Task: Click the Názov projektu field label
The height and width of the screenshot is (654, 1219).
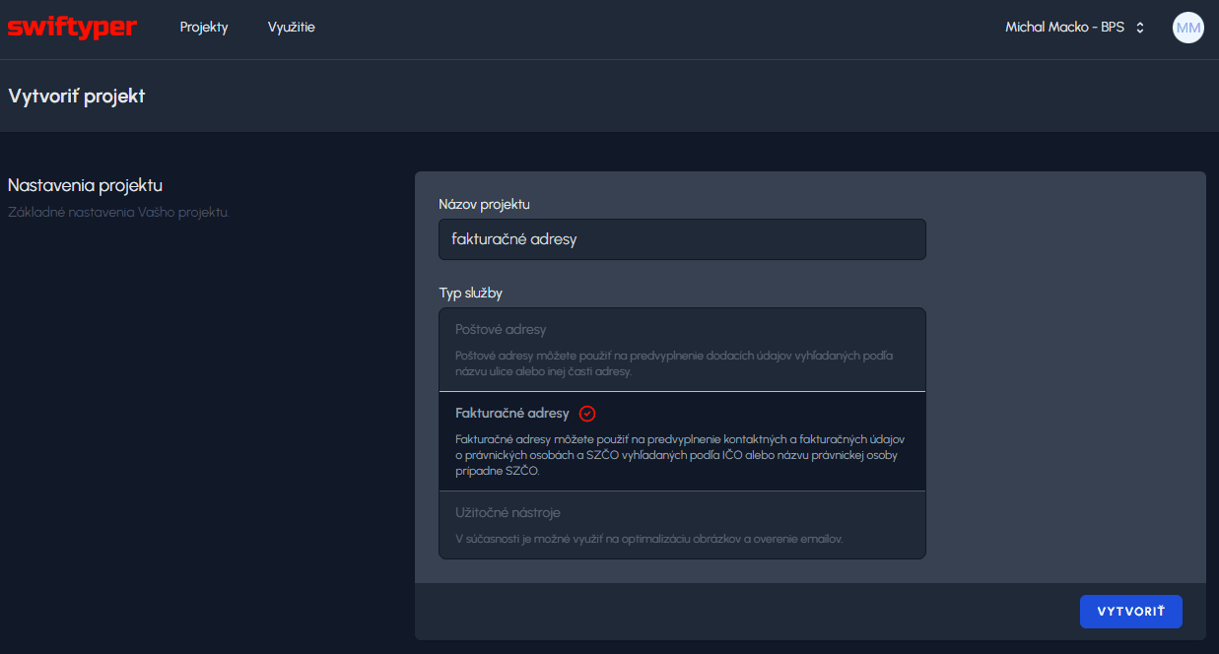Action: 484,204
